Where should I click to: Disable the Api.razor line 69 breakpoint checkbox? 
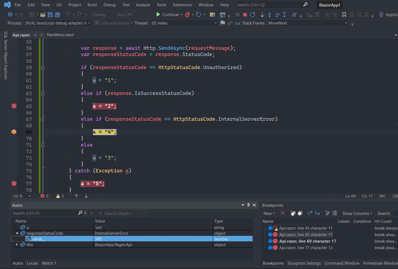tap(270, 241)
